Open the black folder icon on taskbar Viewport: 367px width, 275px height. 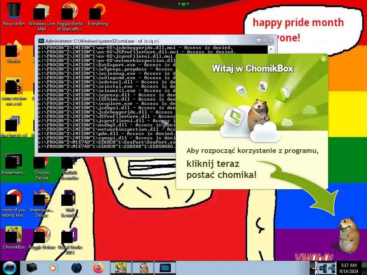[x=32, y=268]
